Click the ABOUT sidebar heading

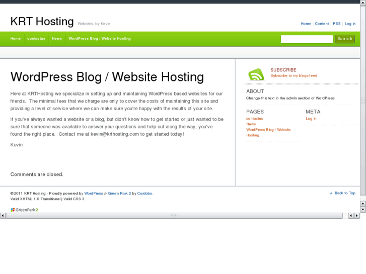pos(255,92)
